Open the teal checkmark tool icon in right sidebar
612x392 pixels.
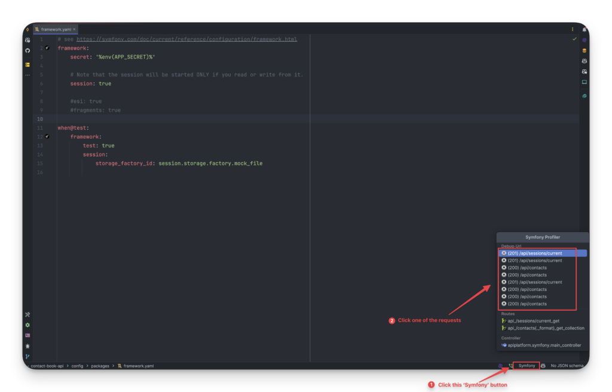(x=585, y=96)
